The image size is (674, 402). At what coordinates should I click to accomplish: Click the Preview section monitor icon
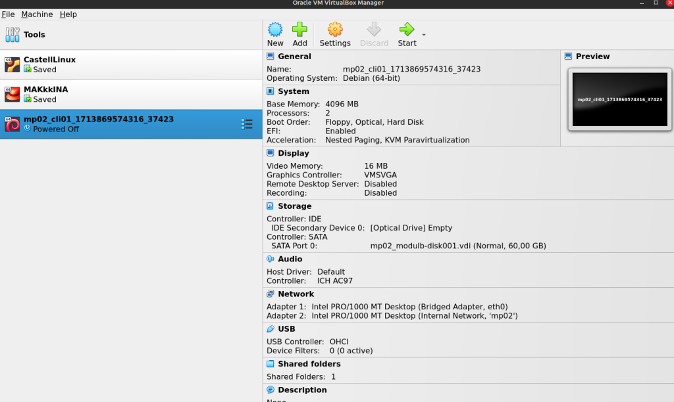pyautogui.click(x=568, y=56)
